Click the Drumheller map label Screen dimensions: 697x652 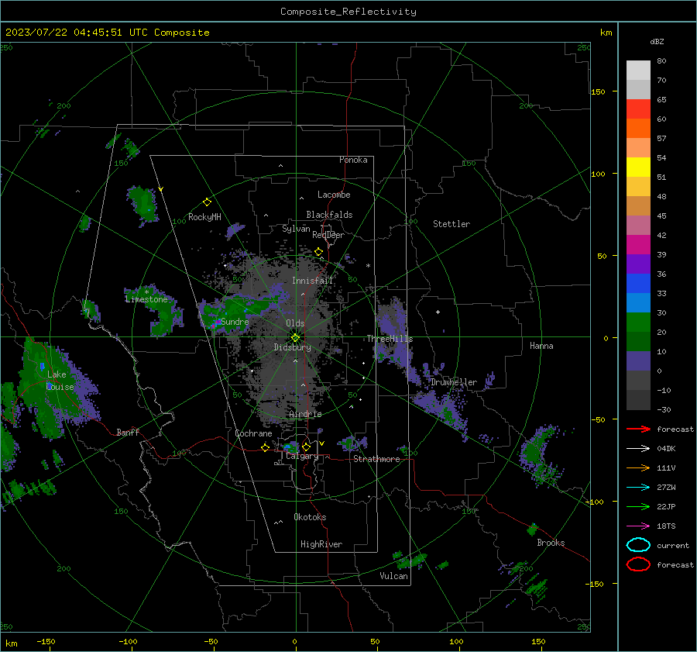click(454, 382)
